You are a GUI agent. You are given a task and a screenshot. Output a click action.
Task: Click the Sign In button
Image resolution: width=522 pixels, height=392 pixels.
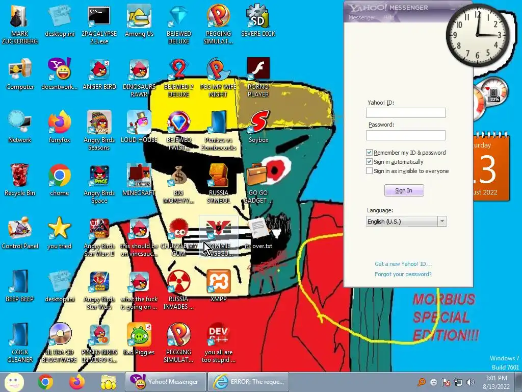click(404, 191)
